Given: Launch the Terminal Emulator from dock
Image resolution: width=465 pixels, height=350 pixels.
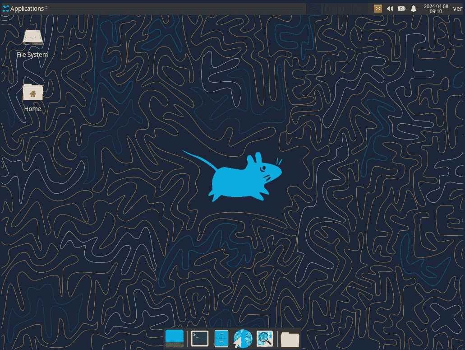Looking at the screenshot, I should pyautogui.click(x=200, y=338).
